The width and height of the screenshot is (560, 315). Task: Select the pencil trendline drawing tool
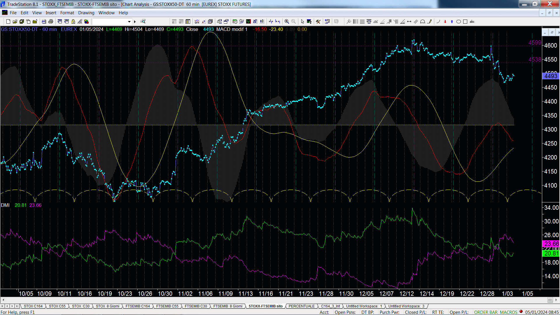coord(429,22)
